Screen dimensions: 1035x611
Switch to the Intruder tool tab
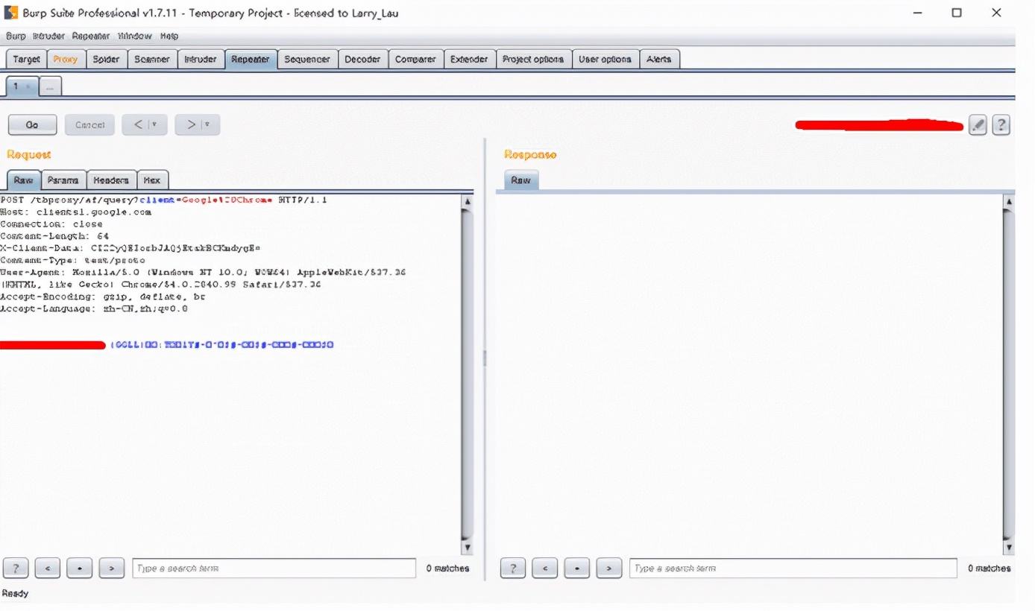(201, 60)
